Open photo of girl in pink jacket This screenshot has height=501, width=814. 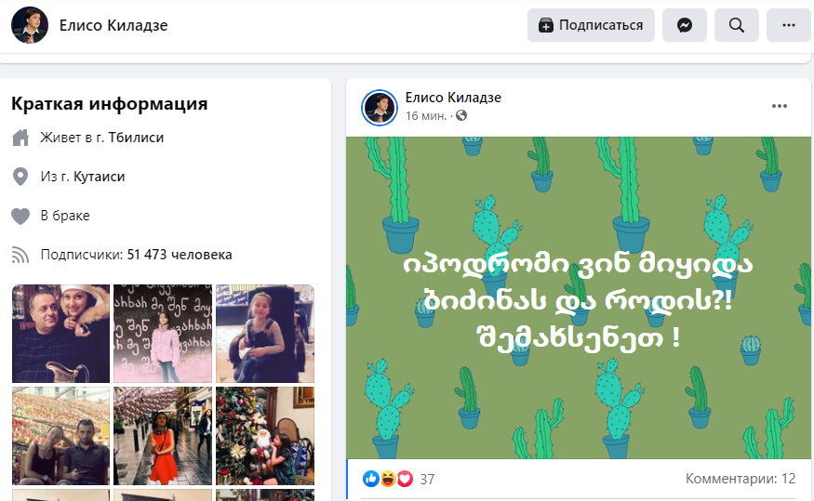[163, 334]
